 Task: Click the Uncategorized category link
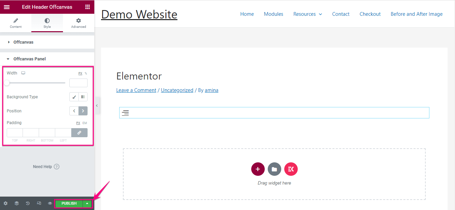(177, 90)
